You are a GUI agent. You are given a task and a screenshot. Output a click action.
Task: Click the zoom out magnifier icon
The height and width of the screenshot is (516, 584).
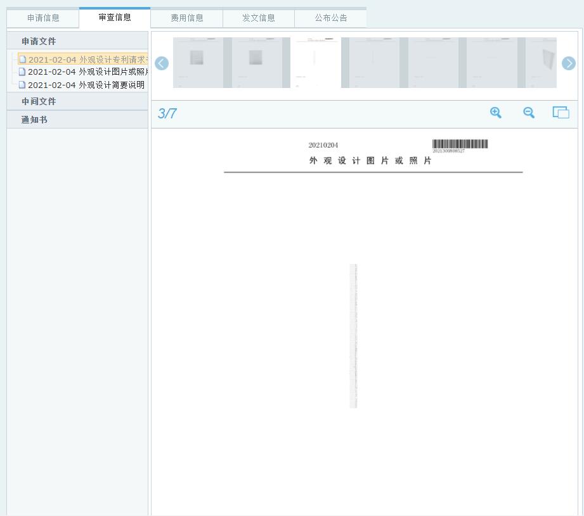[x=529, y=113]
